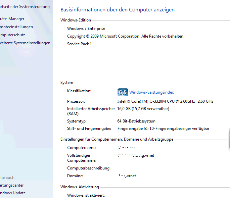Open Wartungscenter under Siehe auch
Viewport: 230px width, 198px height.
tap(12, 185)
